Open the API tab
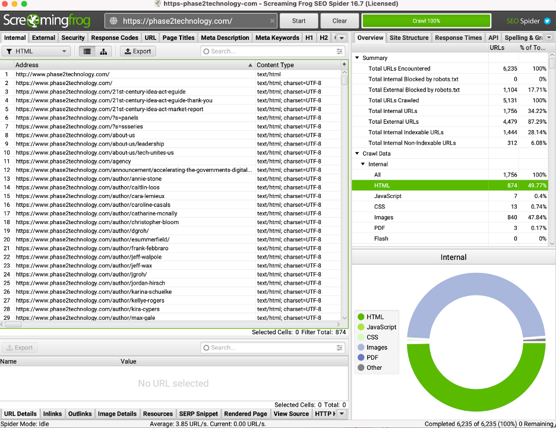 (493, 37)
